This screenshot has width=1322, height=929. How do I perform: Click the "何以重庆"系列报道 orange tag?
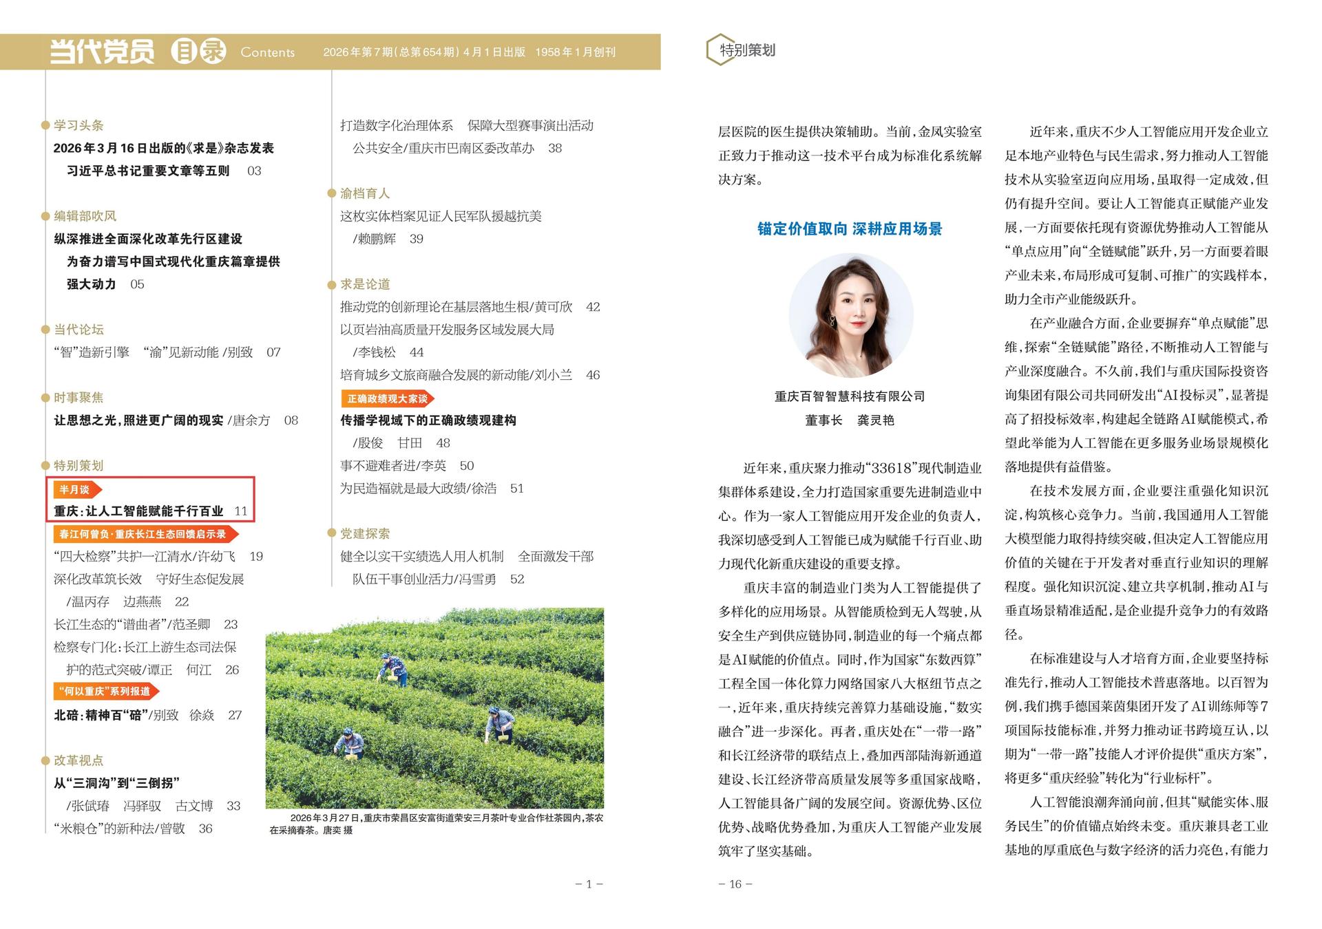coord(105,692)
